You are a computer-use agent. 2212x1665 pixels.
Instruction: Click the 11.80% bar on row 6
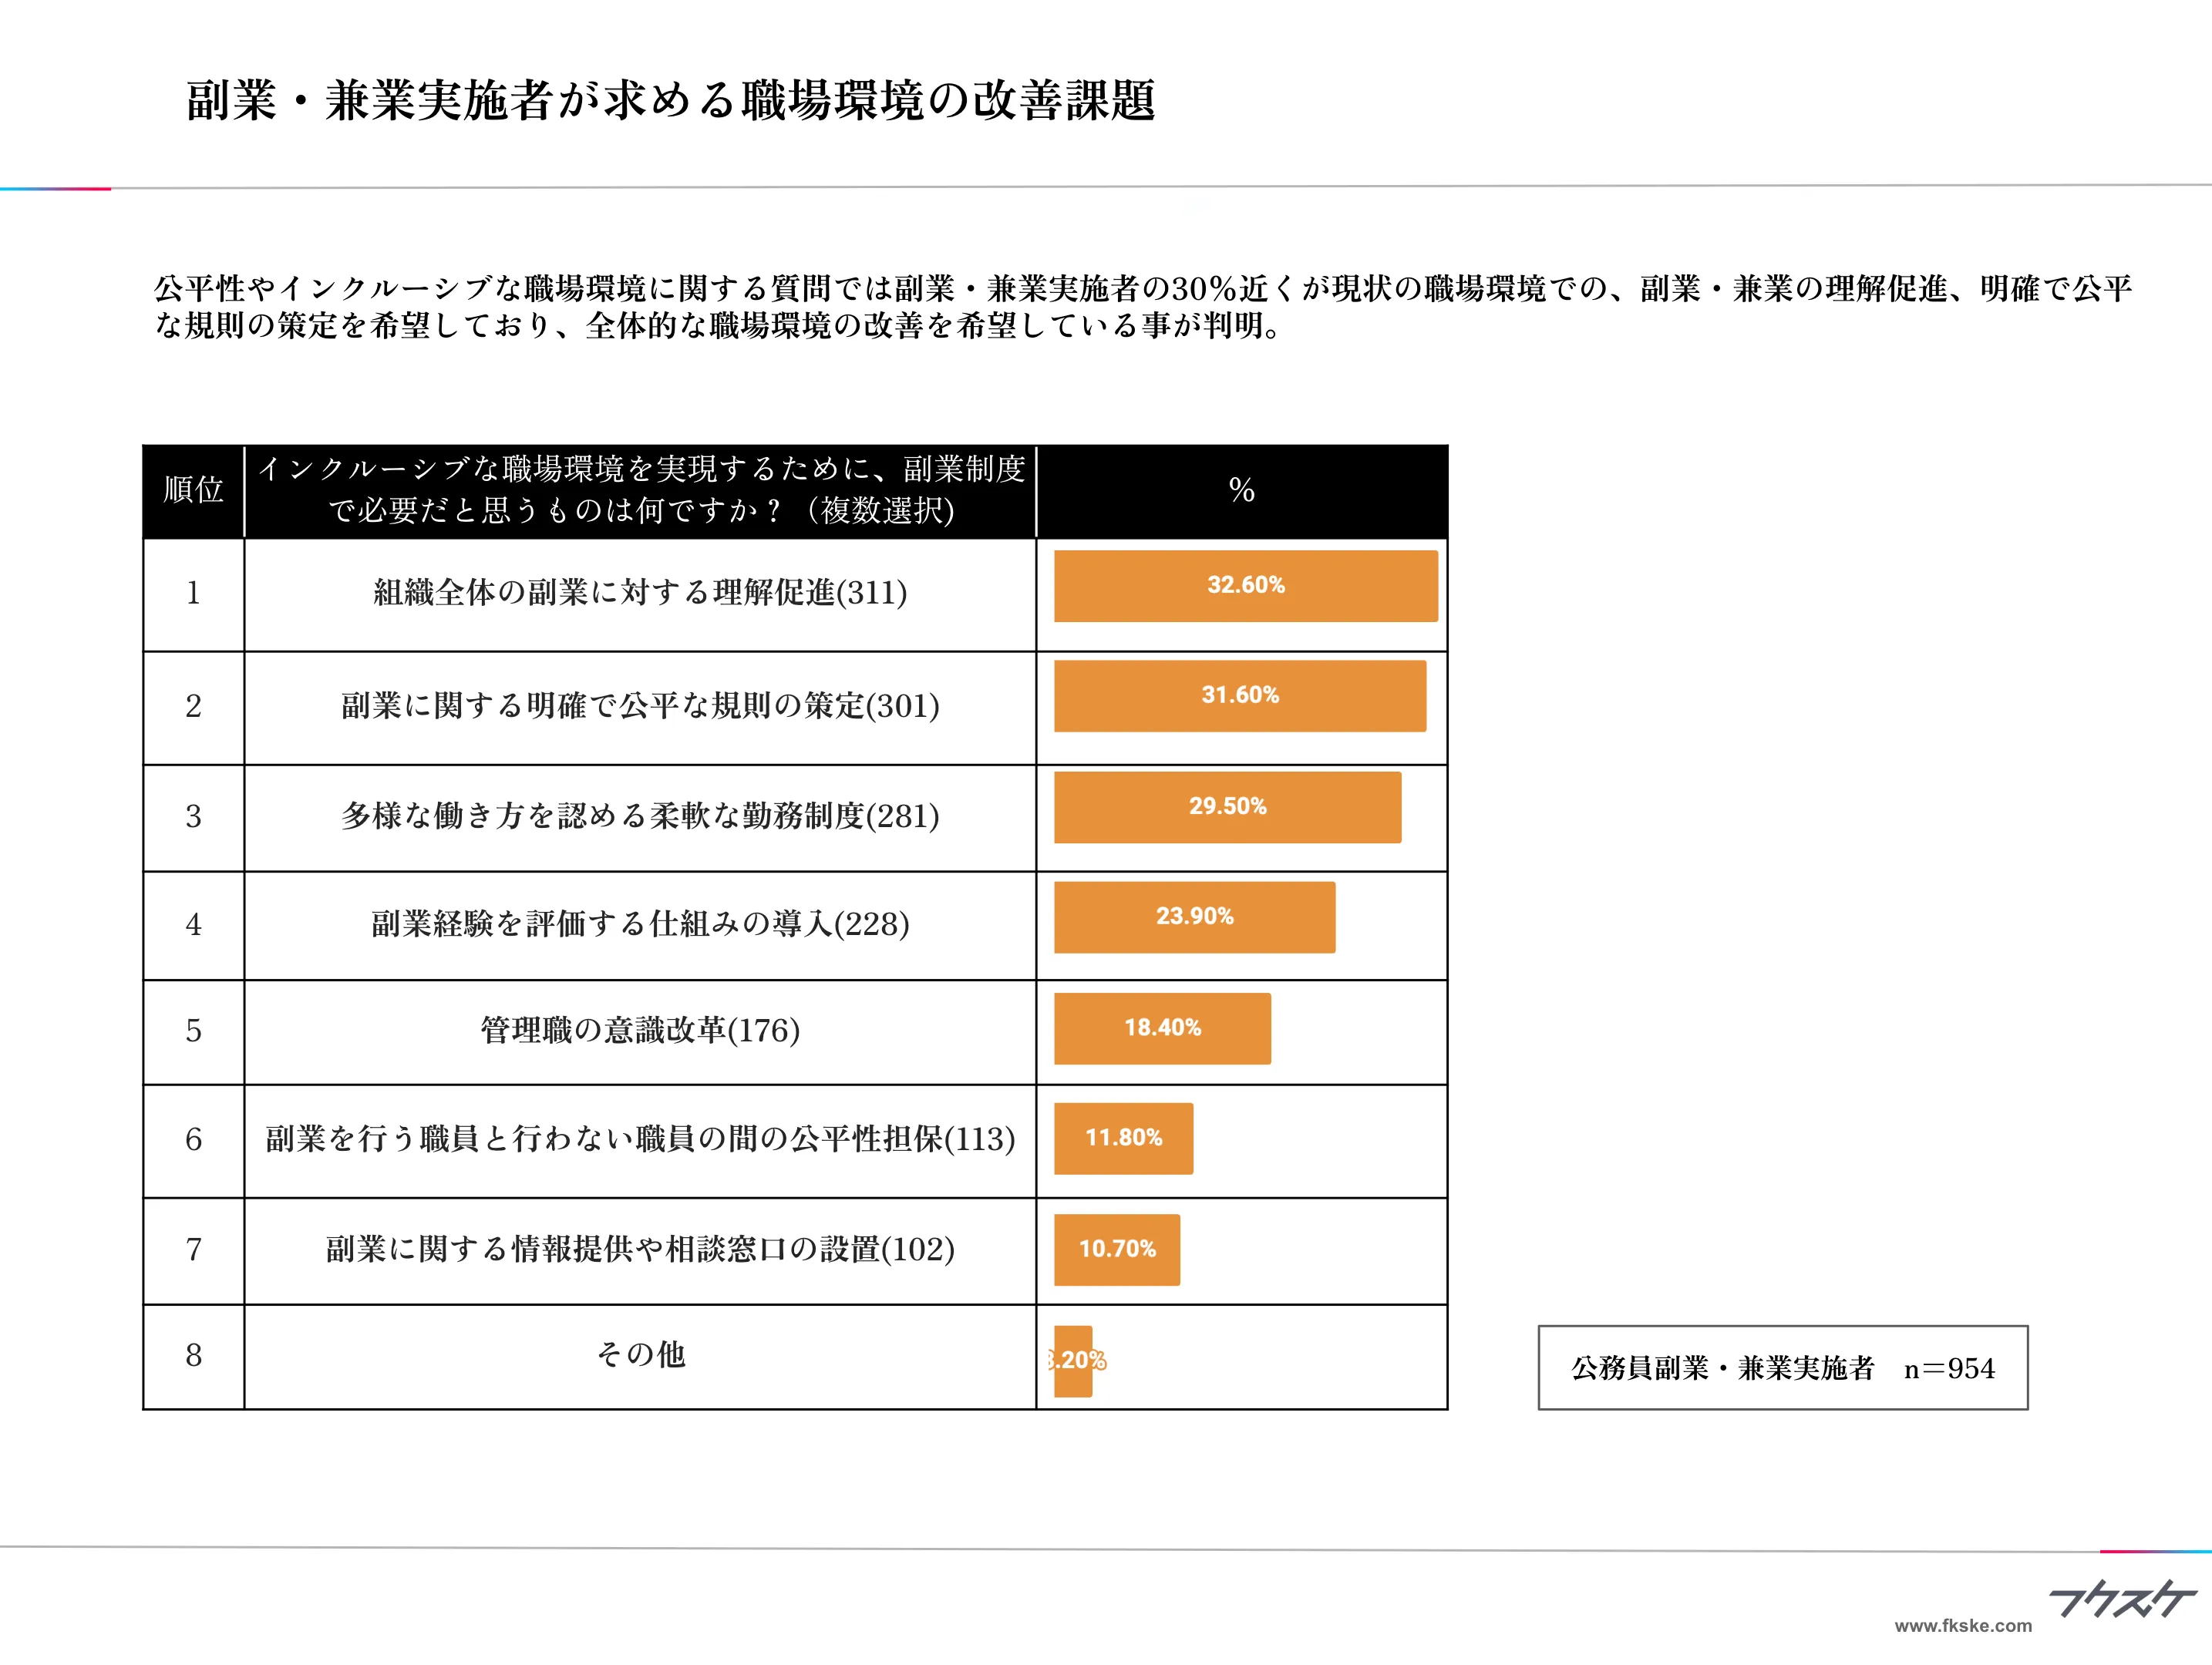tap(1123, 1138)
